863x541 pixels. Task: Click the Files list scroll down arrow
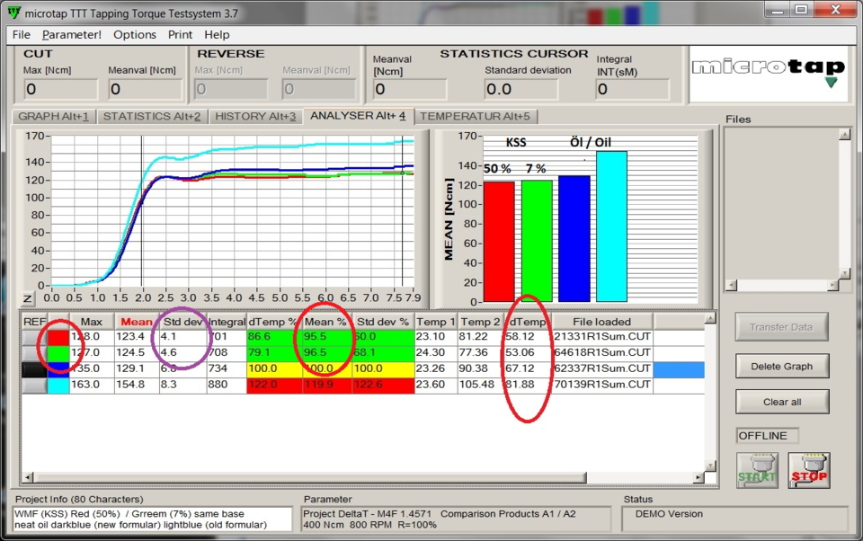845,273
